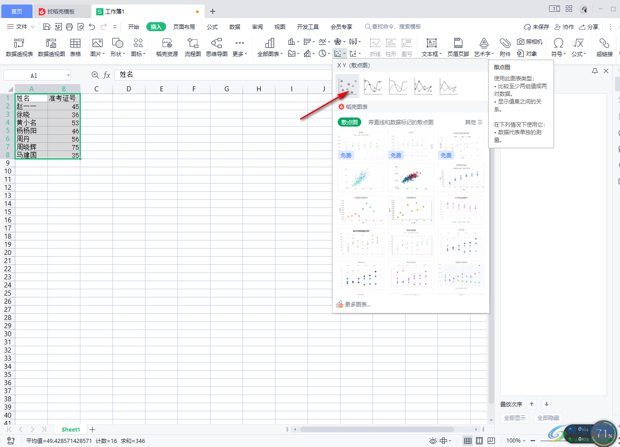Choose scatter with smooth lines only

(398, 86)
